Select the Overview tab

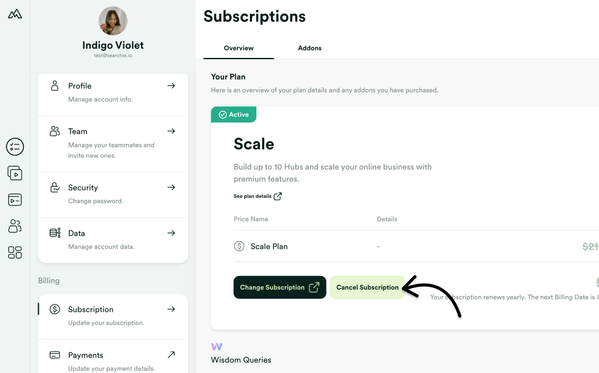coord(238,48)
